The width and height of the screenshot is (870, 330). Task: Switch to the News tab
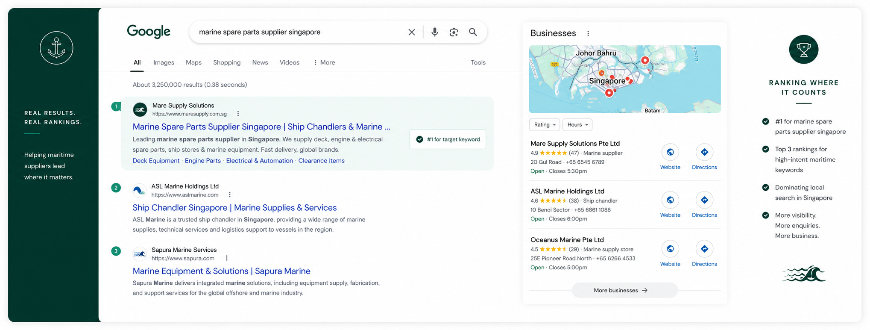tap(260, 62)
